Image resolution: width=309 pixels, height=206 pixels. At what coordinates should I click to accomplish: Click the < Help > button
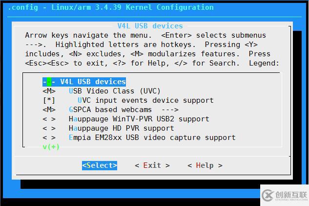coord(205,165)
